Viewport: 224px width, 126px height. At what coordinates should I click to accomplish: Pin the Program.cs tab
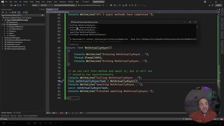pyautogui.click(x=55, y=9)
